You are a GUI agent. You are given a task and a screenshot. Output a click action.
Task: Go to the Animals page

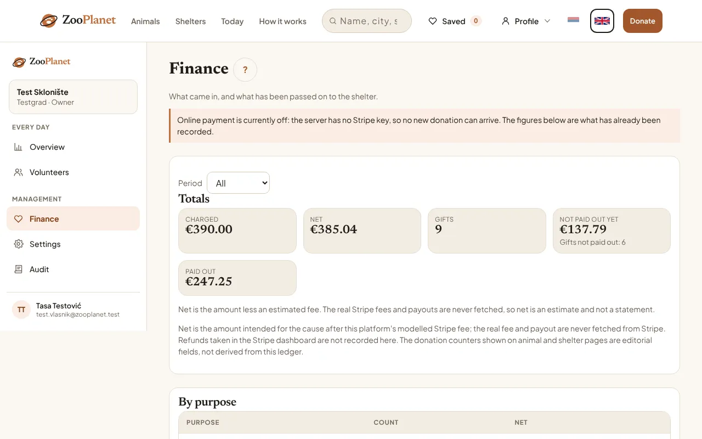point(145,21)
